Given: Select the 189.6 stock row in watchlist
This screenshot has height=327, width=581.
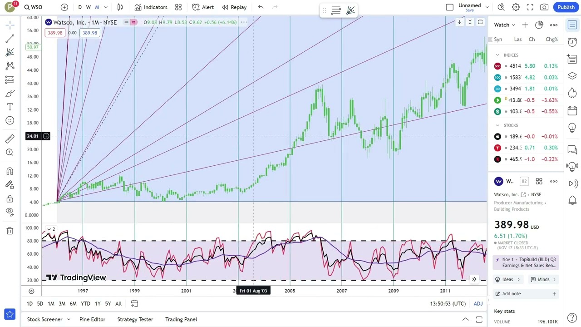Looking at the screenshot, I should [x=526, y=136].
